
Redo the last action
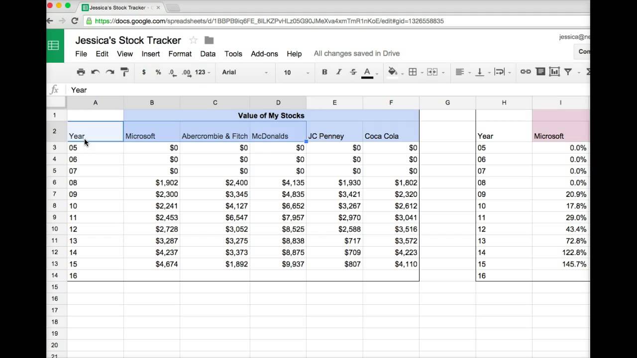tap(110, 72)
